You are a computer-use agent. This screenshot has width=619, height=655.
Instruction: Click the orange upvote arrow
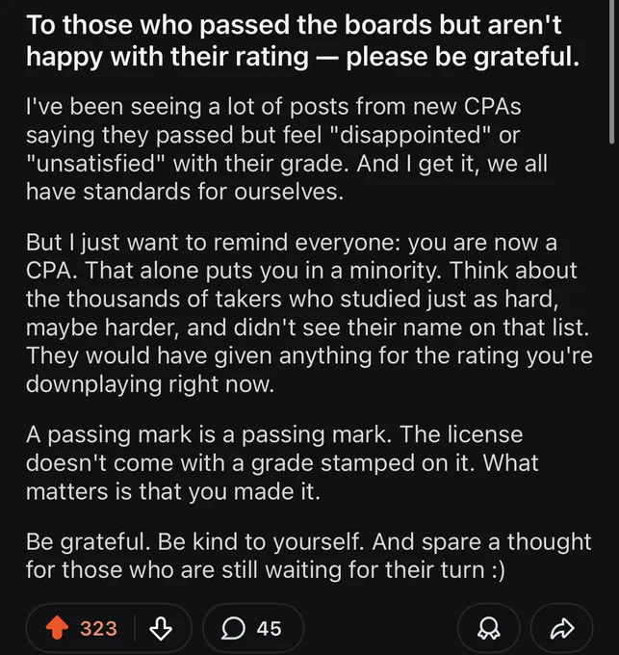coord(57,628)
